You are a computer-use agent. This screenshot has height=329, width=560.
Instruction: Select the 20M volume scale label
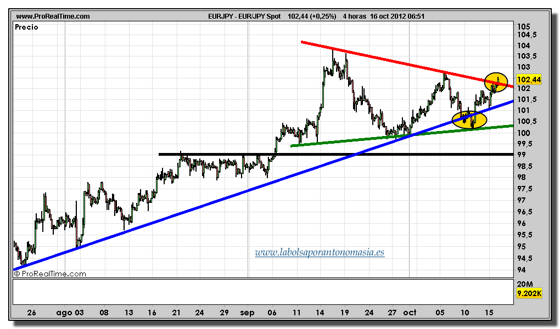525,284
